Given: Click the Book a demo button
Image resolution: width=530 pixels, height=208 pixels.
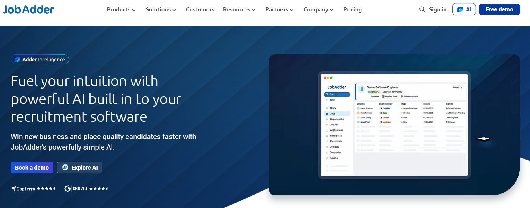Looking at the screenshot, I should (x=32, y=168).
